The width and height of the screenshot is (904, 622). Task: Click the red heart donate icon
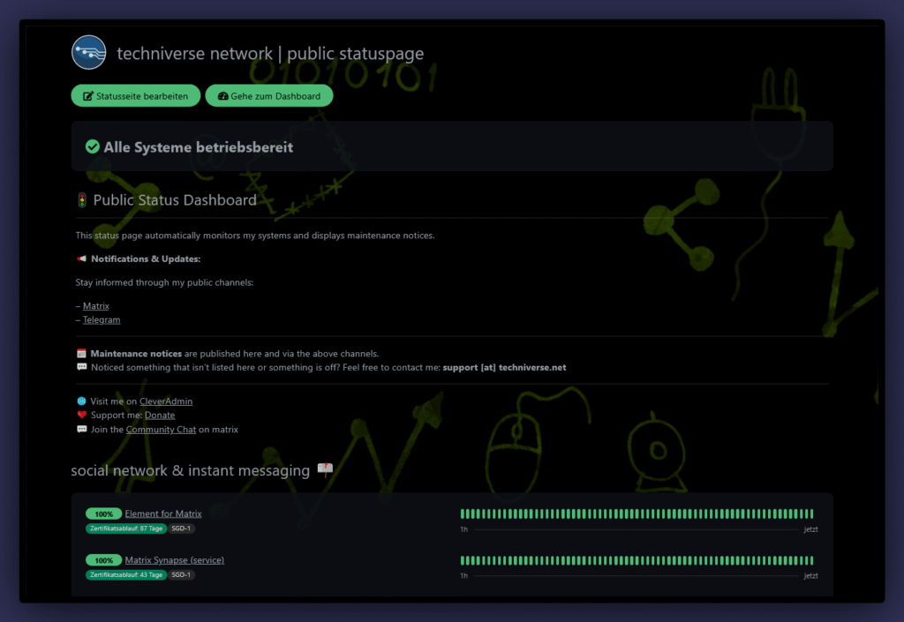[x=81, y=416]
